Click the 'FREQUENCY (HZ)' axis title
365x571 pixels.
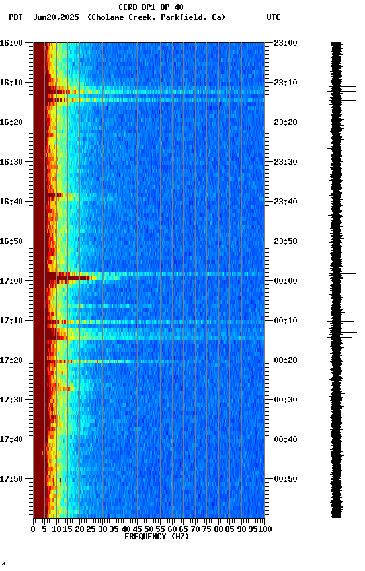coord(157,537)
